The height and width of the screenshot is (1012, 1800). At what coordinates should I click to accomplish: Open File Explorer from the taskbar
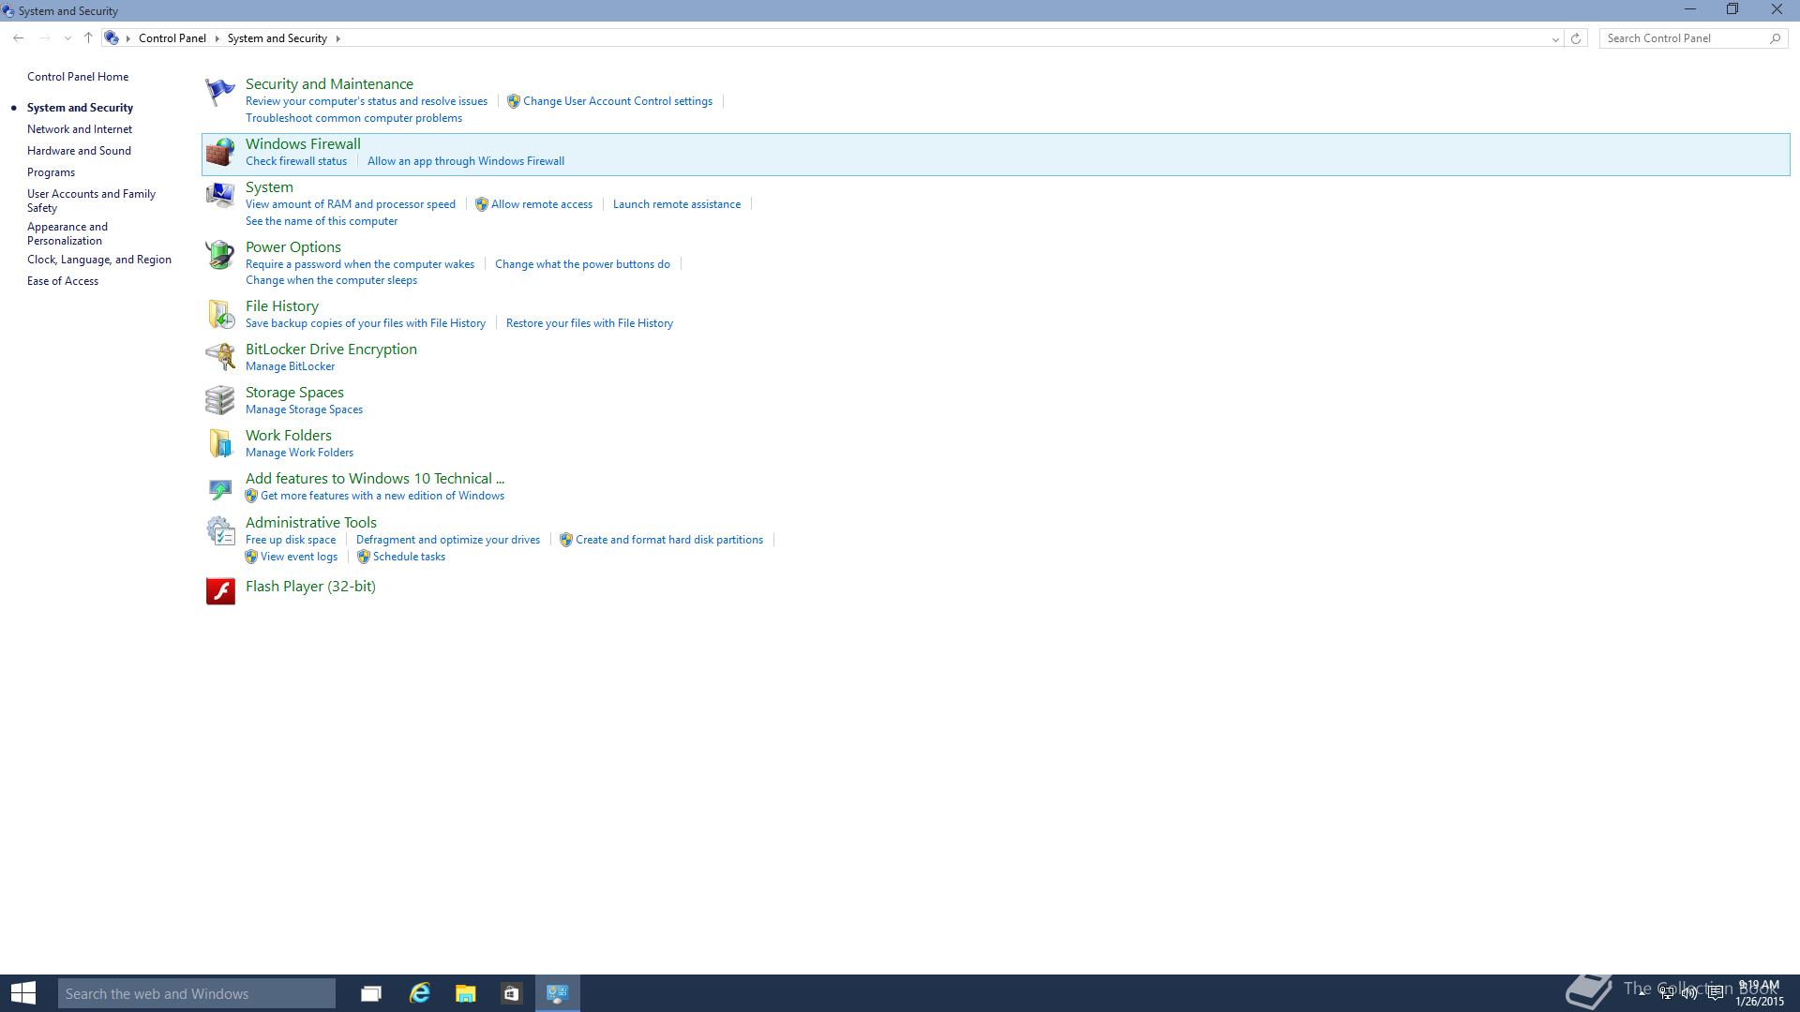click(x=465, y=993)
